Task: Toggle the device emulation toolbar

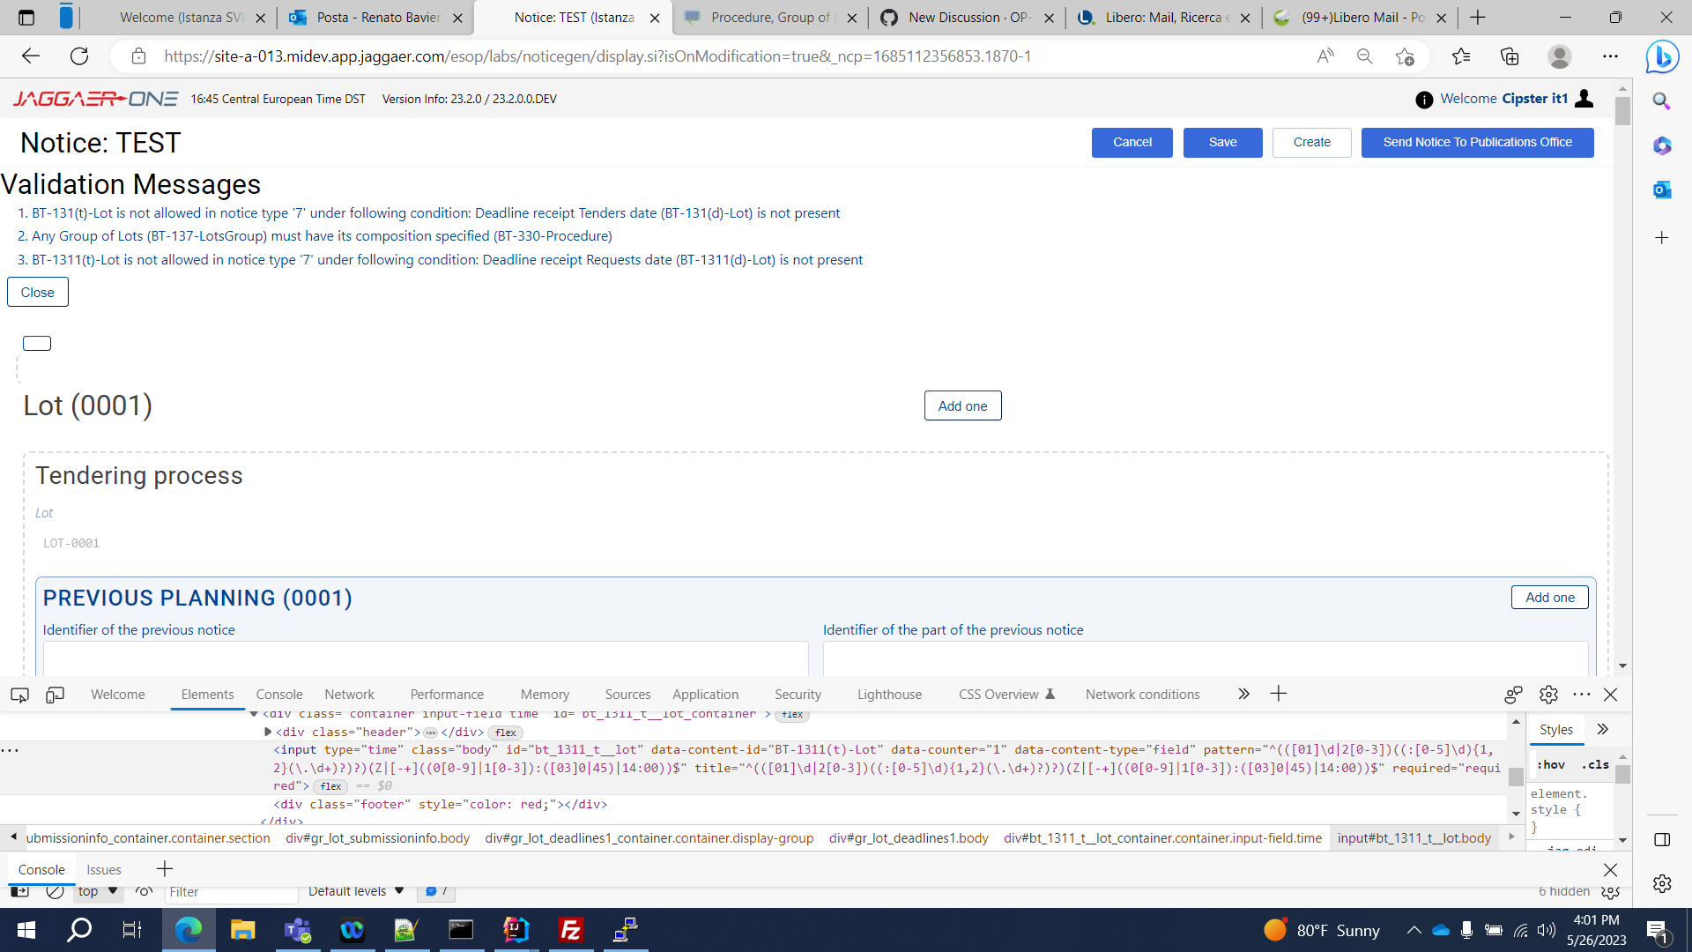Action: (55, 695)
